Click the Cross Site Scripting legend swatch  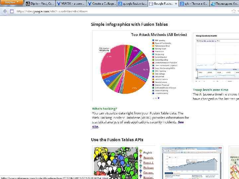[153, 68]
